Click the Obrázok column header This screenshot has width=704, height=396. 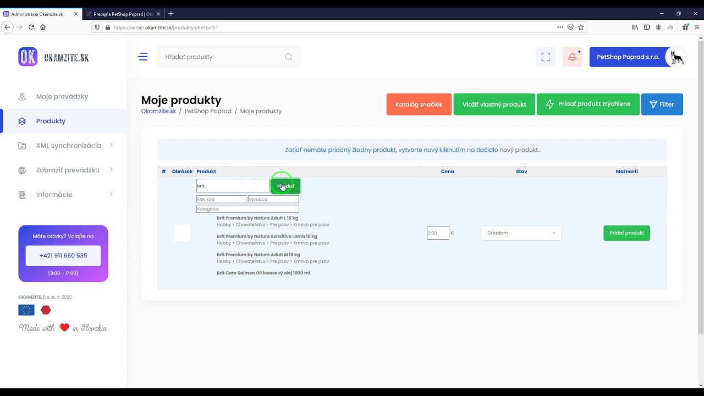coord(182,172)
